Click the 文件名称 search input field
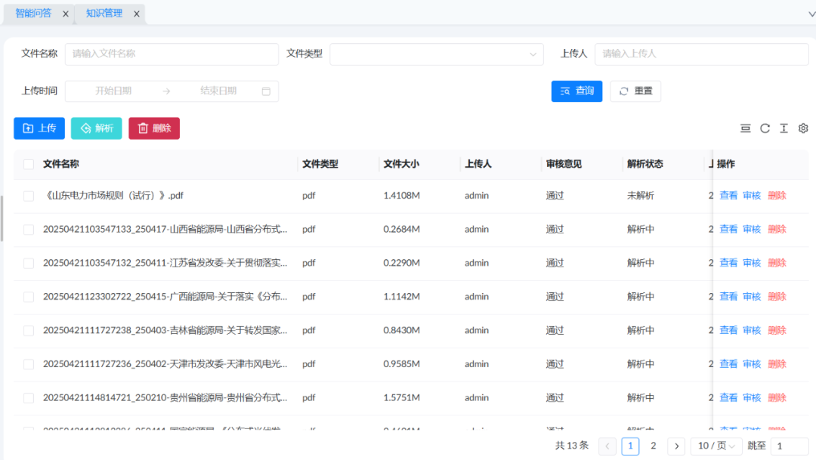Image resolution: width=816 pixels, height=460 pixels. point(172,54)
